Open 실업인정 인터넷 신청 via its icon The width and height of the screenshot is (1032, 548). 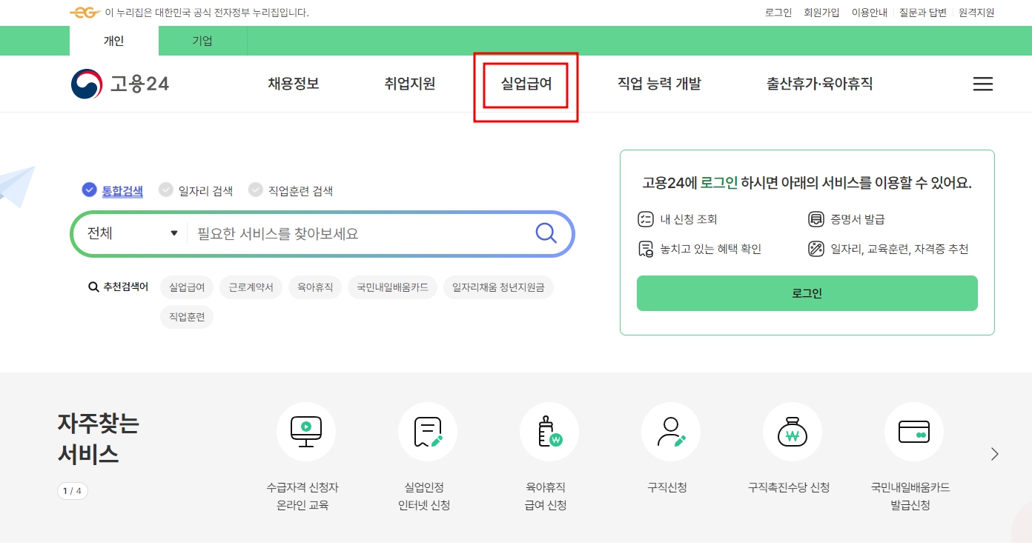428,432
